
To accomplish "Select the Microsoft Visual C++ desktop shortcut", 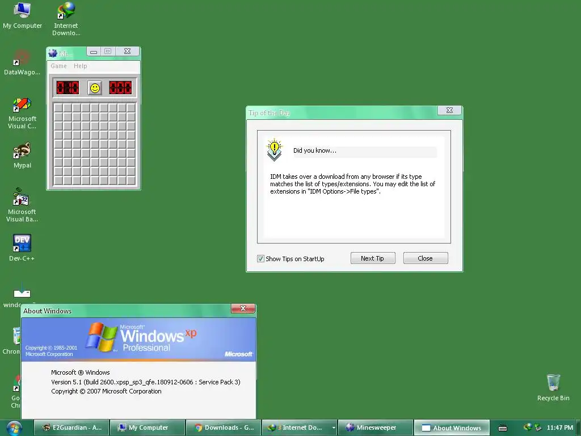I will 22,113.
